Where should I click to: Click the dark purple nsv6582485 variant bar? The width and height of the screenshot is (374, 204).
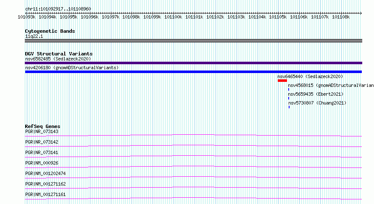click(193, 63)
